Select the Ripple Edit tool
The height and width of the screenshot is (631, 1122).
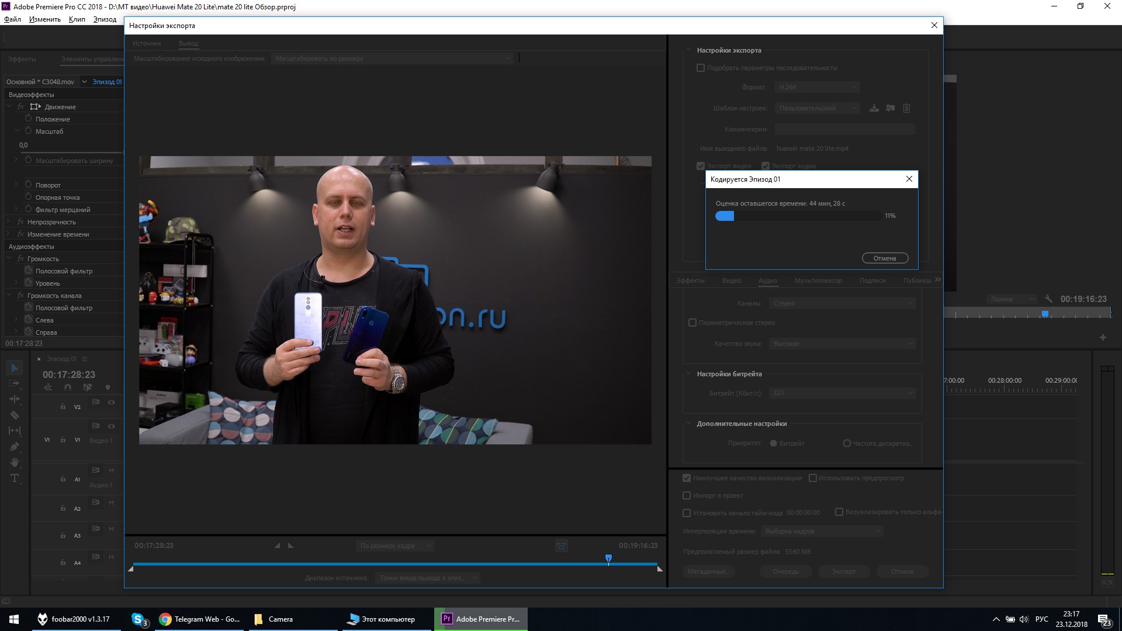pos(15,399)
